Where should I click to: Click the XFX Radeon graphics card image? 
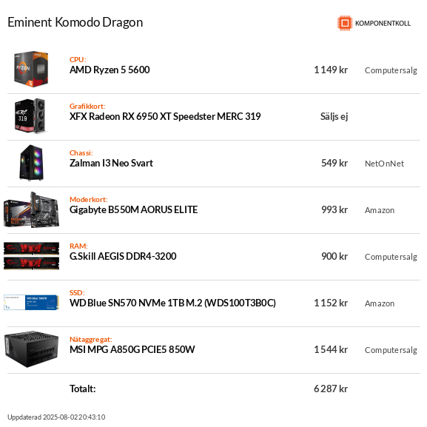click(30, 115)
